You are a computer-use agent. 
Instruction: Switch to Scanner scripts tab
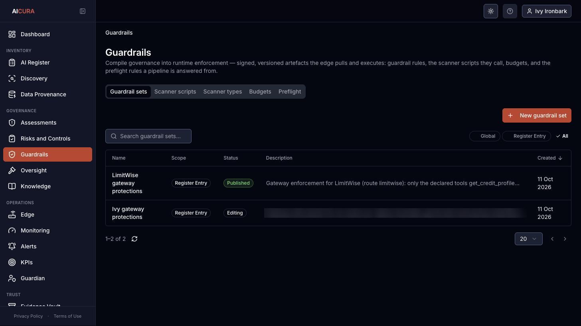(x=175, y=92)
